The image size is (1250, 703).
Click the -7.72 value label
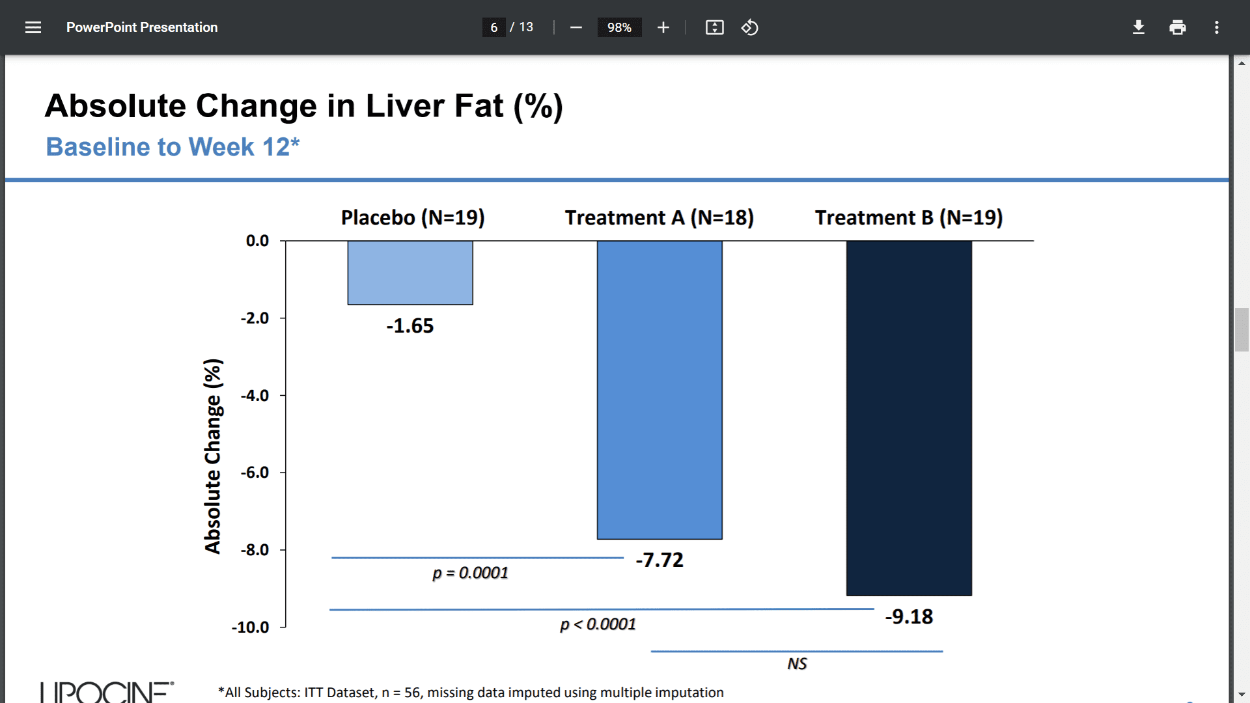pos(660,560)
